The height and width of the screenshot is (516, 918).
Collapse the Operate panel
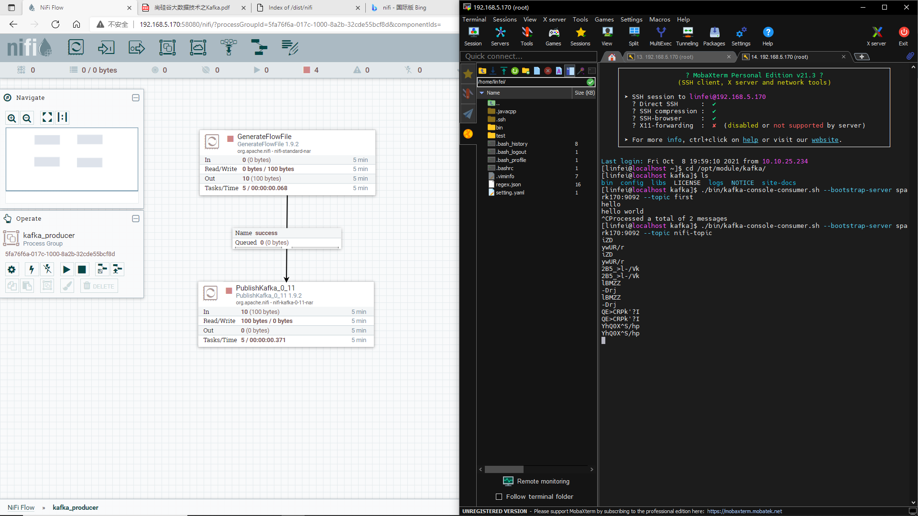pos(136,218)
